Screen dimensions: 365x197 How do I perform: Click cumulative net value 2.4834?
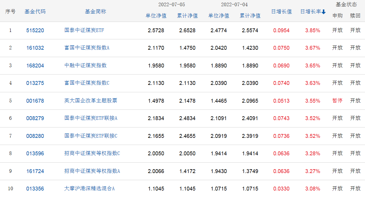click(187, 118)
